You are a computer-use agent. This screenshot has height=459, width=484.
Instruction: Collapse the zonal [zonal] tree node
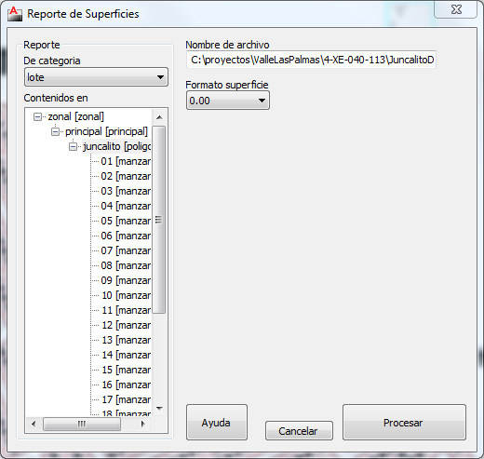[37, 117]
